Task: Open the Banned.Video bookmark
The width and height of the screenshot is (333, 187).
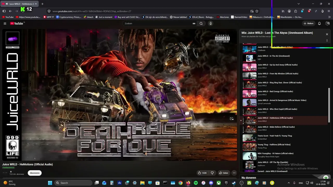Action: coord(239,17)
